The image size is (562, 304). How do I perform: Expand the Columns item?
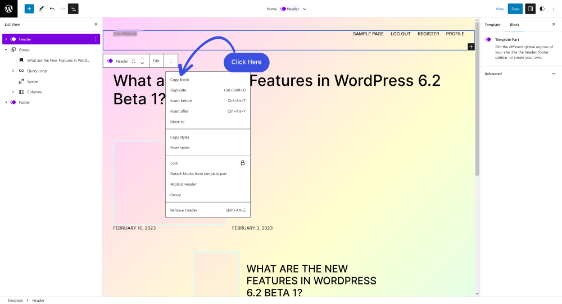[x=13, y=91]
